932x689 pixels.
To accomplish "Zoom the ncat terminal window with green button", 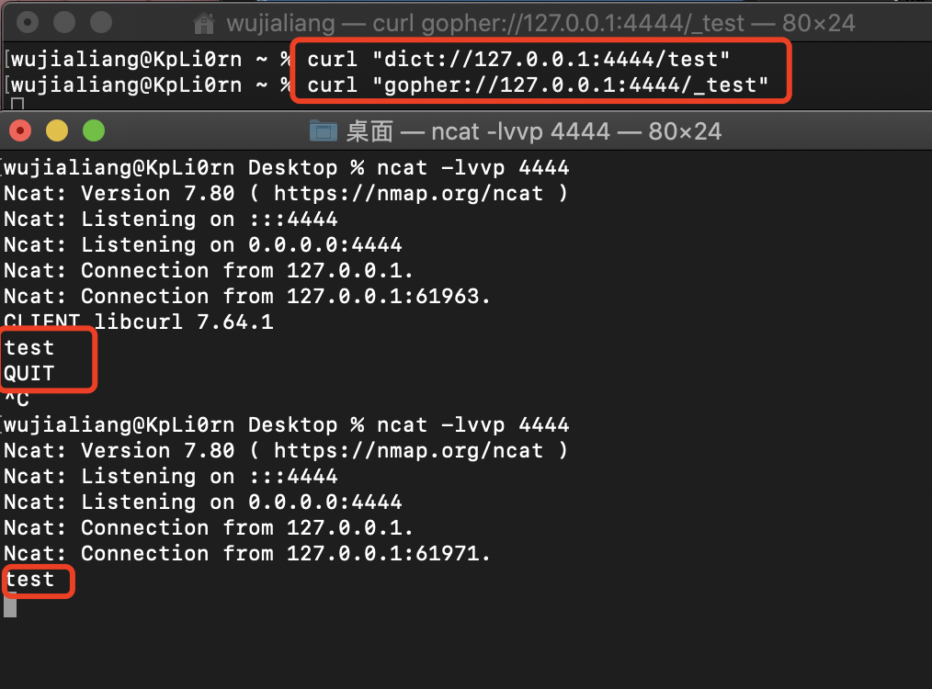I will [94, 131].
